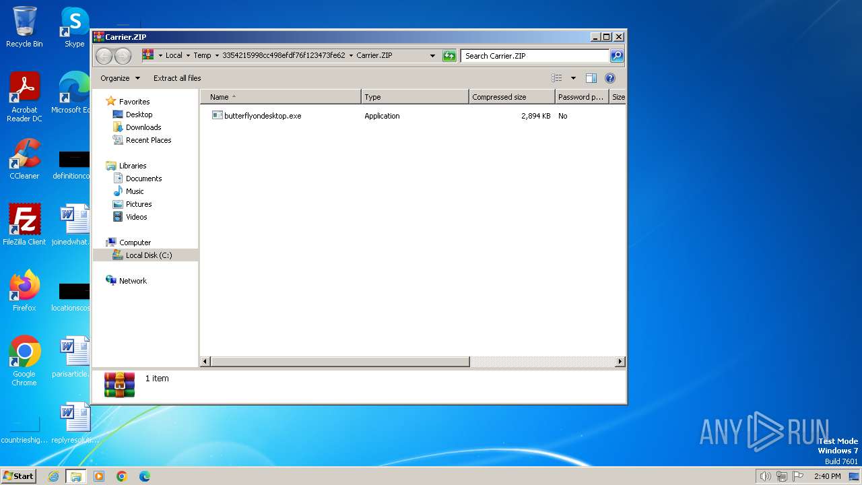This screenshot has width=862, height=485.
Task: Click the horizontal scrollbar thumb
Action: [x=340, y=362]
